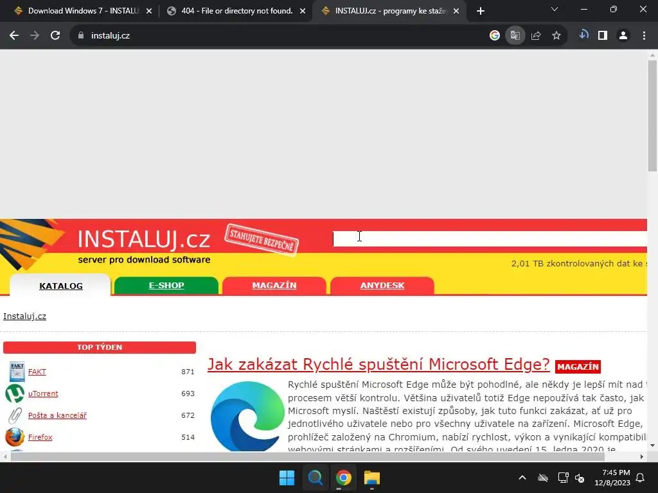The width and height of the screenshot is (658, 493).
Task: Click the paperclip Pošta a kancelář icon
Action: [15, 415]
